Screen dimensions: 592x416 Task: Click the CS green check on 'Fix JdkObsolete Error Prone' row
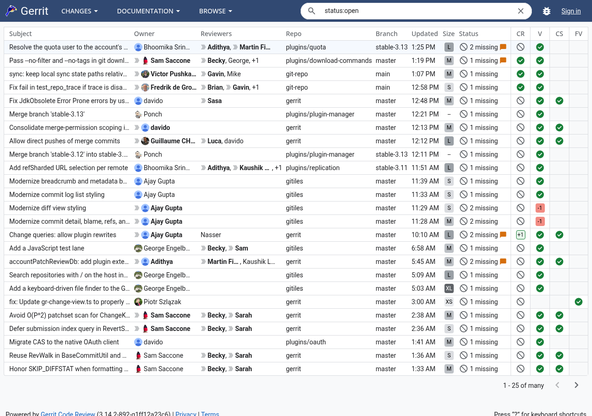pos(559,101)
